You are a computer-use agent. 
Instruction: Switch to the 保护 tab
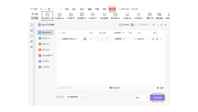coord(105,9)
